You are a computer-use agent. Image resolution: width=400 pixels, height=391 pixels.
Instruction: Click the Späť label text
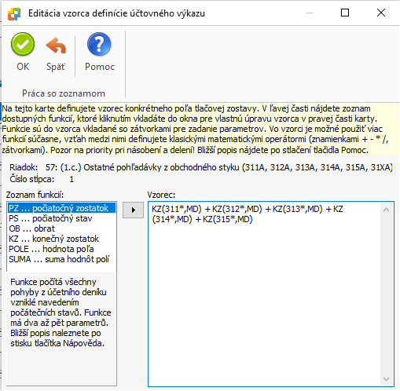click(56, 67)
